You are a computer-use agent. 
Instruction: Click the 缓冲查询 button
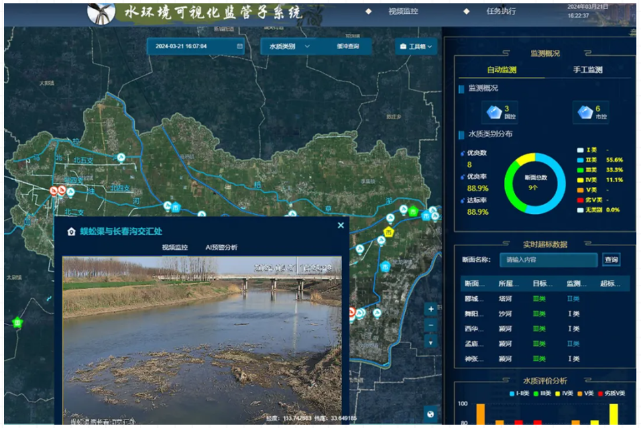tap(347, 46)
